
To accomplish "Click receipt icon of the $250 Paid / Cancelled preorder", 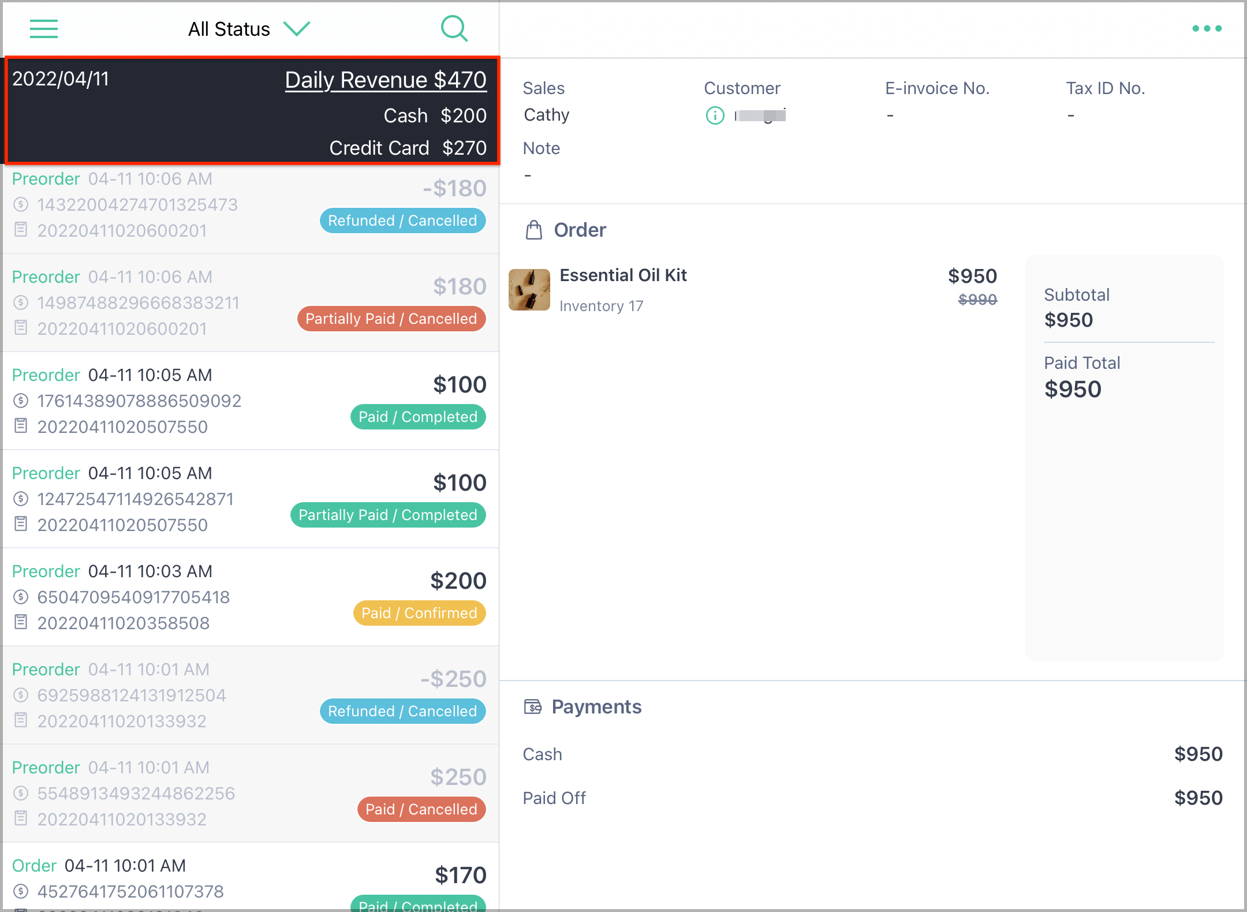I will 21,818.
